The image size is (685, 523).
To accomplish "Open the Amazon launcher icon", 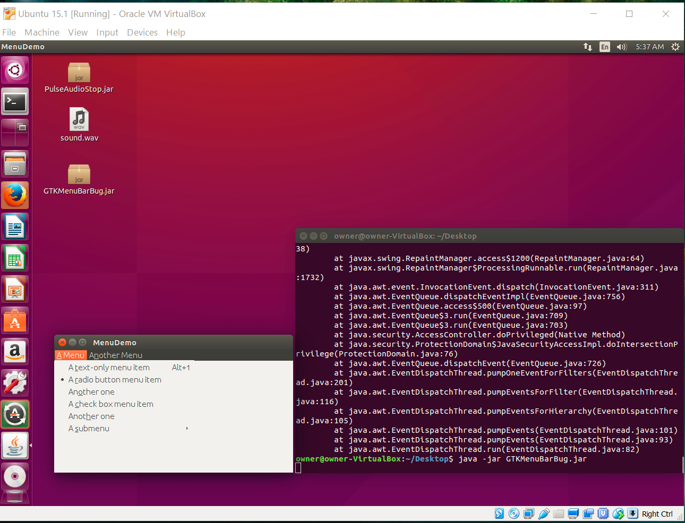I will tap(15, 352).
